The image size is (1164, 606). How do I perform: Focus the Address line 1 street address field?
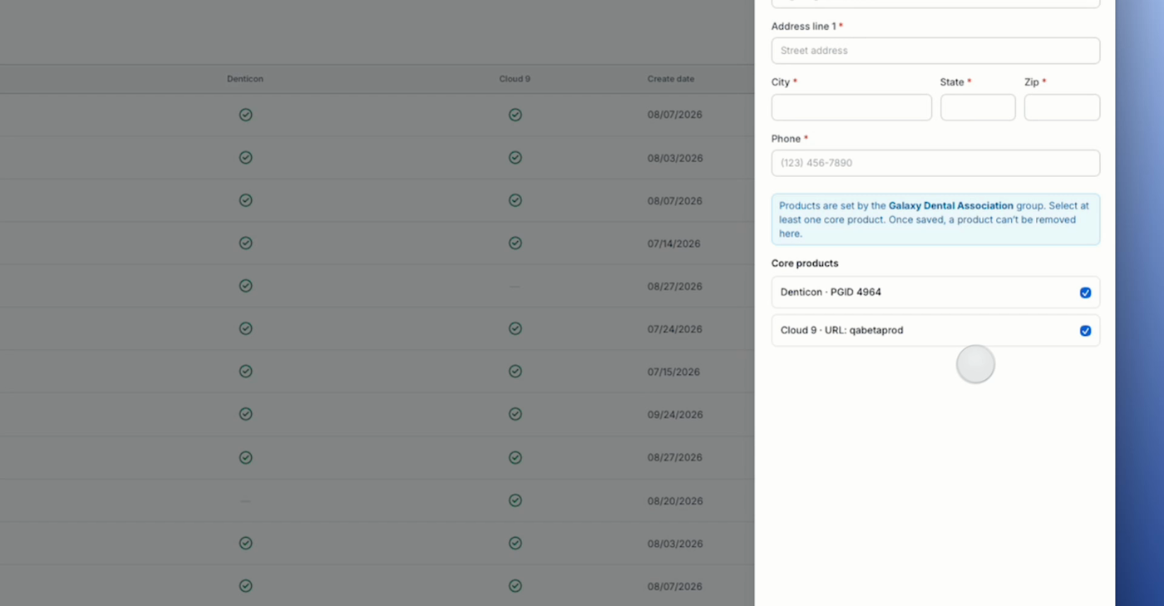click(935, 51)
